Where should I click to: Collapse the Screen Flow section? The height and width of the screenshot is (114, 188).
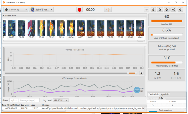pyautogui.click(x=3, y=16)
